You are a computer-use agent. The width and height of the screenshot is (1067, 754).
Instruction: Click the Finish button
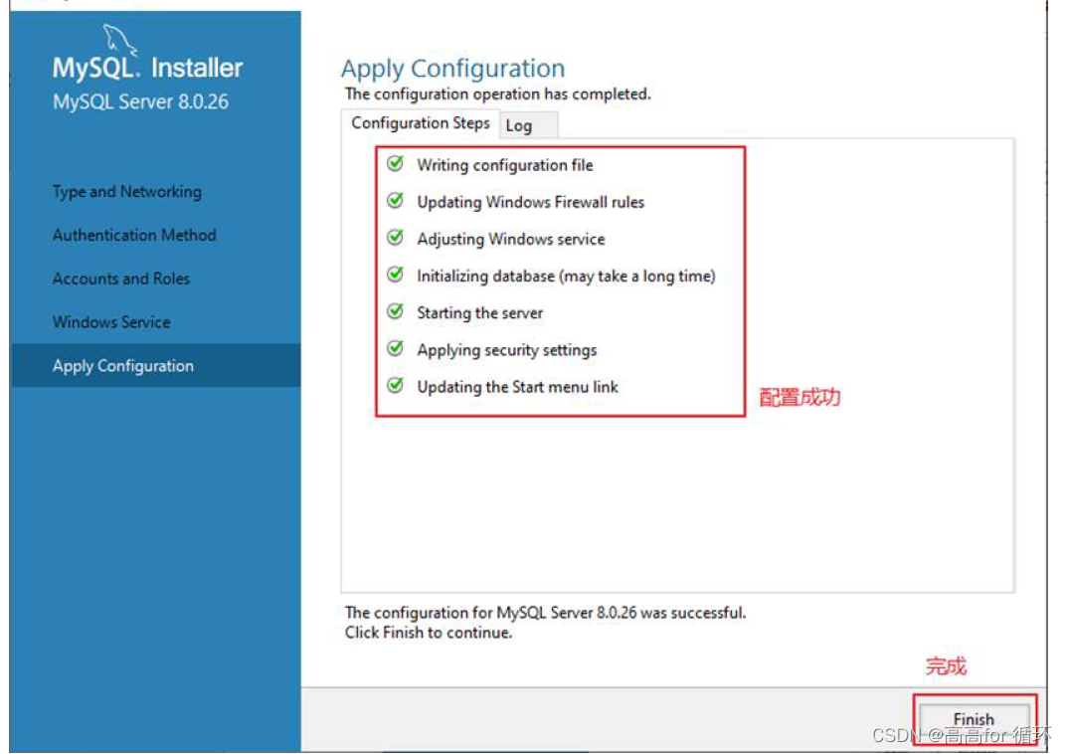[974, 719]
